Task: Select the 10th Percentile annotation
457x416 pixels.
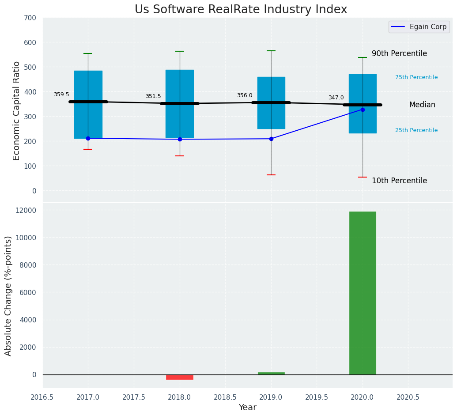Action: 399,181
